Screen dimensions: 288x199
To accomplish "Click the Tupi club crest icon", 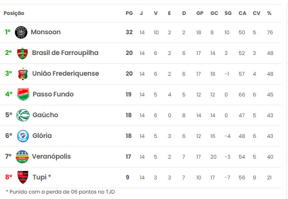I will [23, 177].
